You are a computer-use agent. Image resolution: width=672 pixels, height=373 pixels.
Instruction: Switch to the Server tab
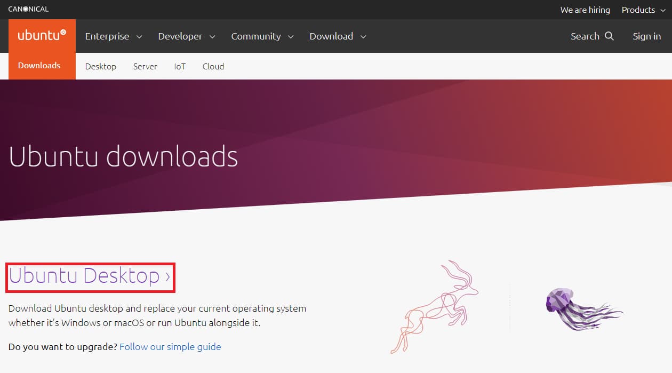[x=145, y=66]
